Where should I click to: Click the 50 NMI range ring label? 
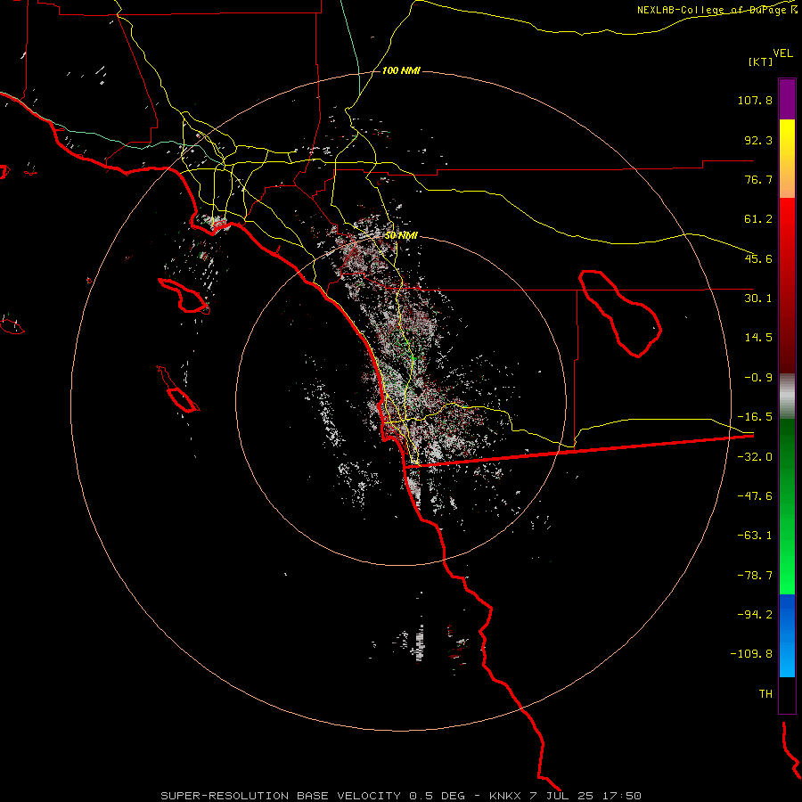click(401, 235)
